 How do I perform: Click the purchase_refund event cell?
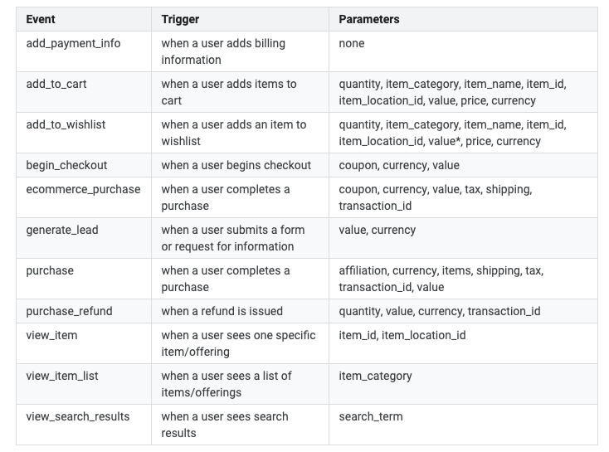[x=69, y=311]
